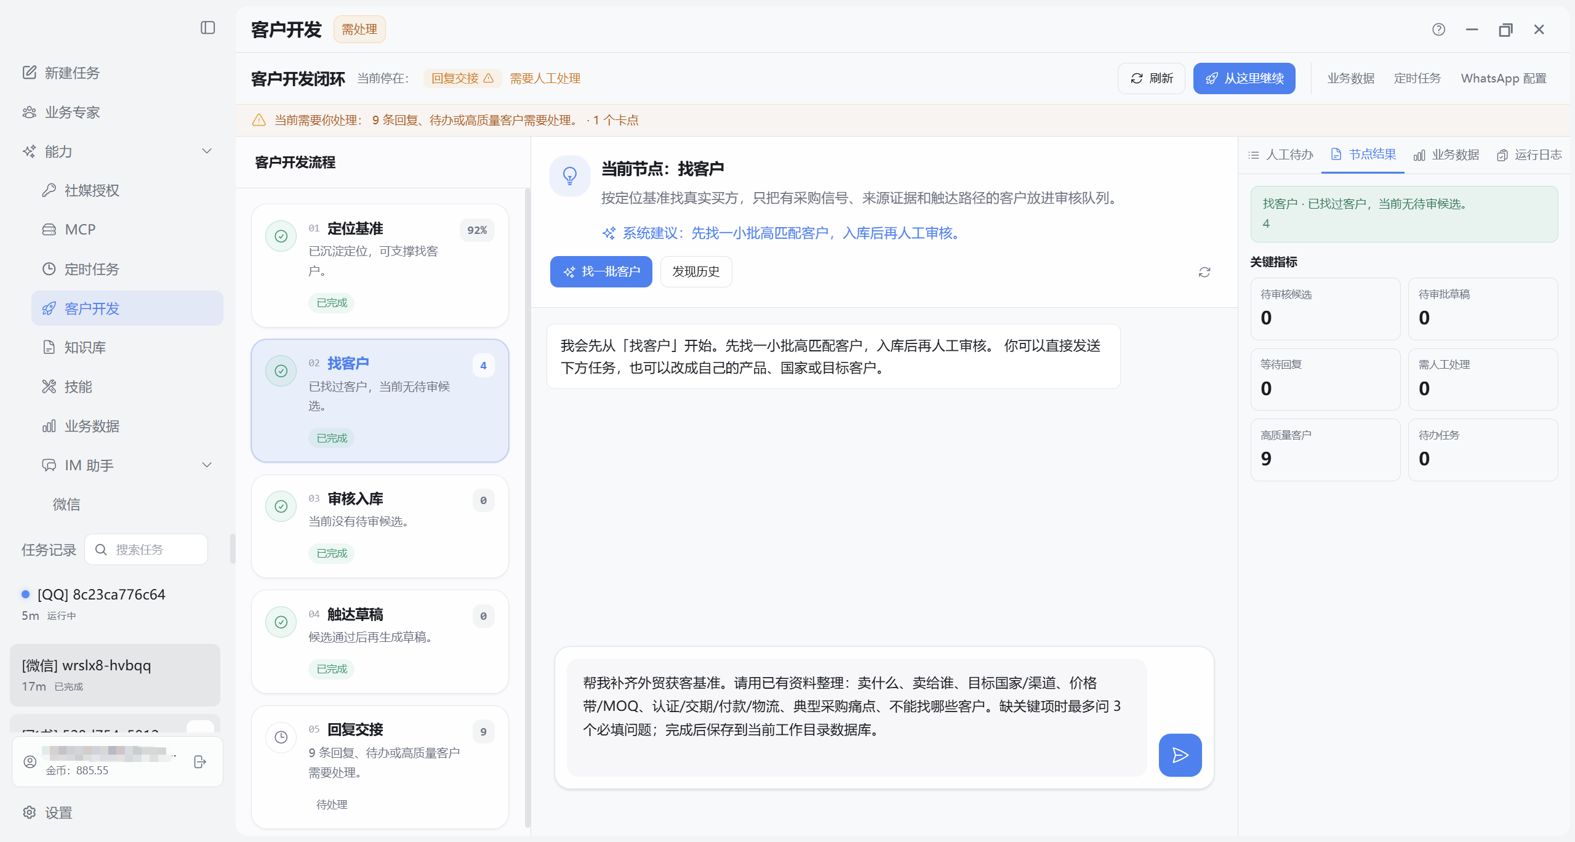Click the 发现历史 button
Image resolution: width=1575 pixels, height=842 pixels.
pyautogui.click(x=696, y=271)
